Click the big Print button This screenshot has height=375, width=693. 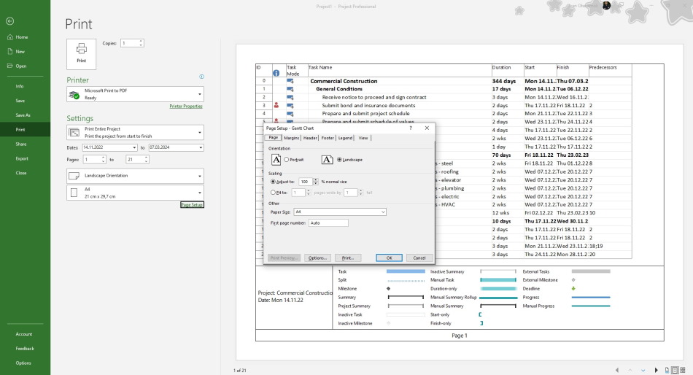(81, 54)
